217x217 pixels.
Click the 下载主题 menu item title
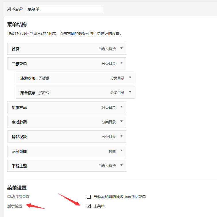(19, 166)
